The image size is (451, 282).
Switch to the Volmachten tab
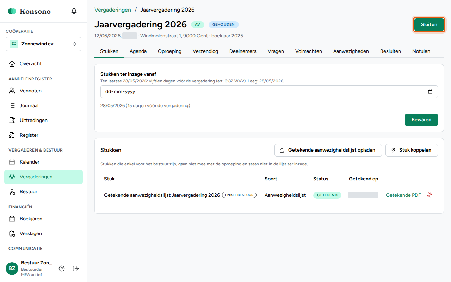tap(309, 51)
